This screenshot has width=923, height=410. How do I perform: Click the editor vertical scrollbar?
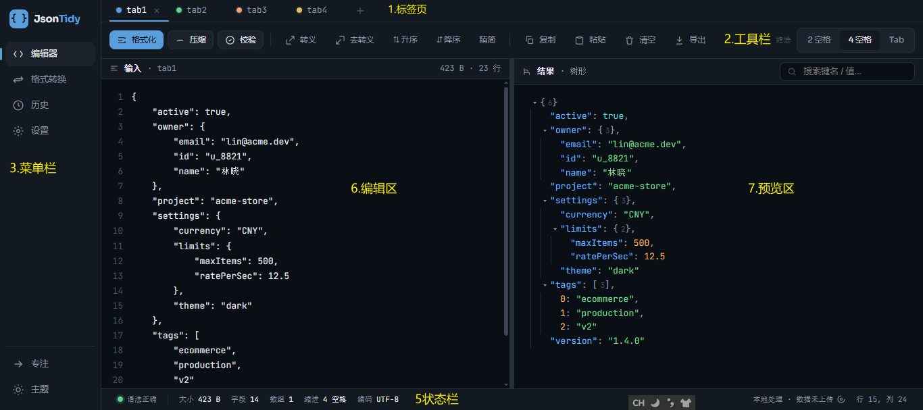tap(506, 211)
